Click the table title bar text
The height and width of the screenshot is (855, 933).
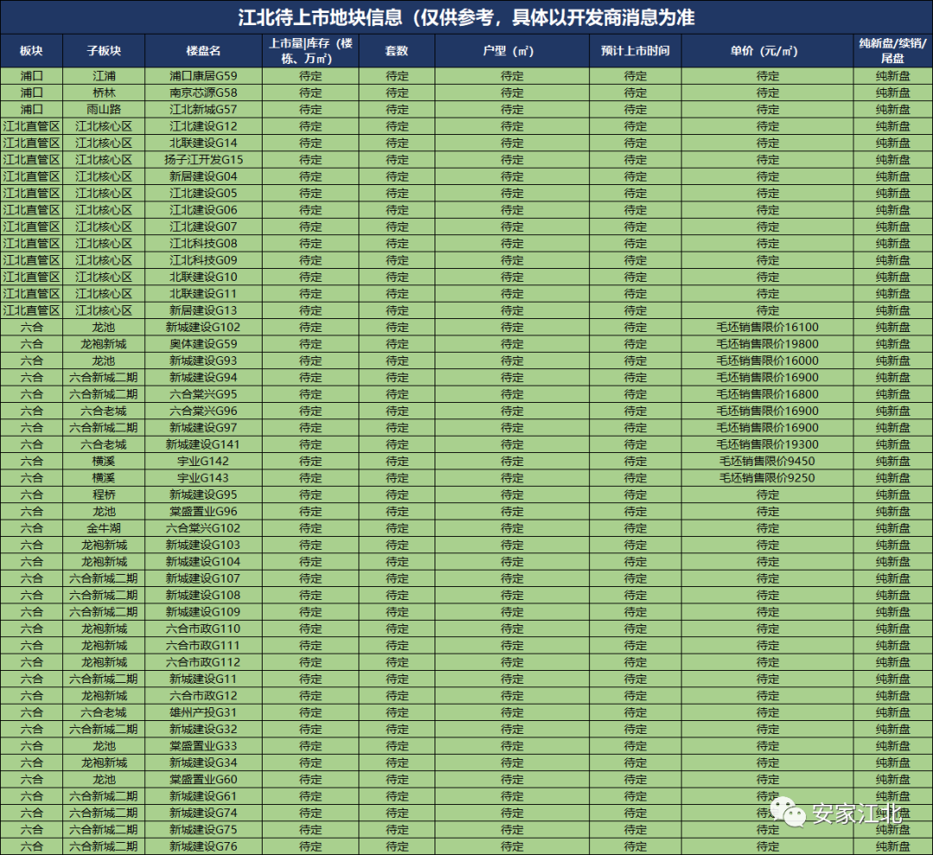click(466, 17)
